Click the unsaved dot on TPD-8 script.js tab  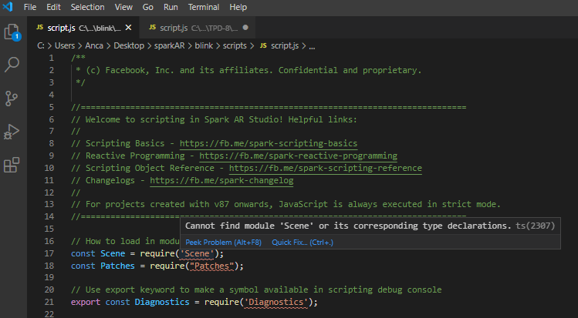(x=245, y=28)
